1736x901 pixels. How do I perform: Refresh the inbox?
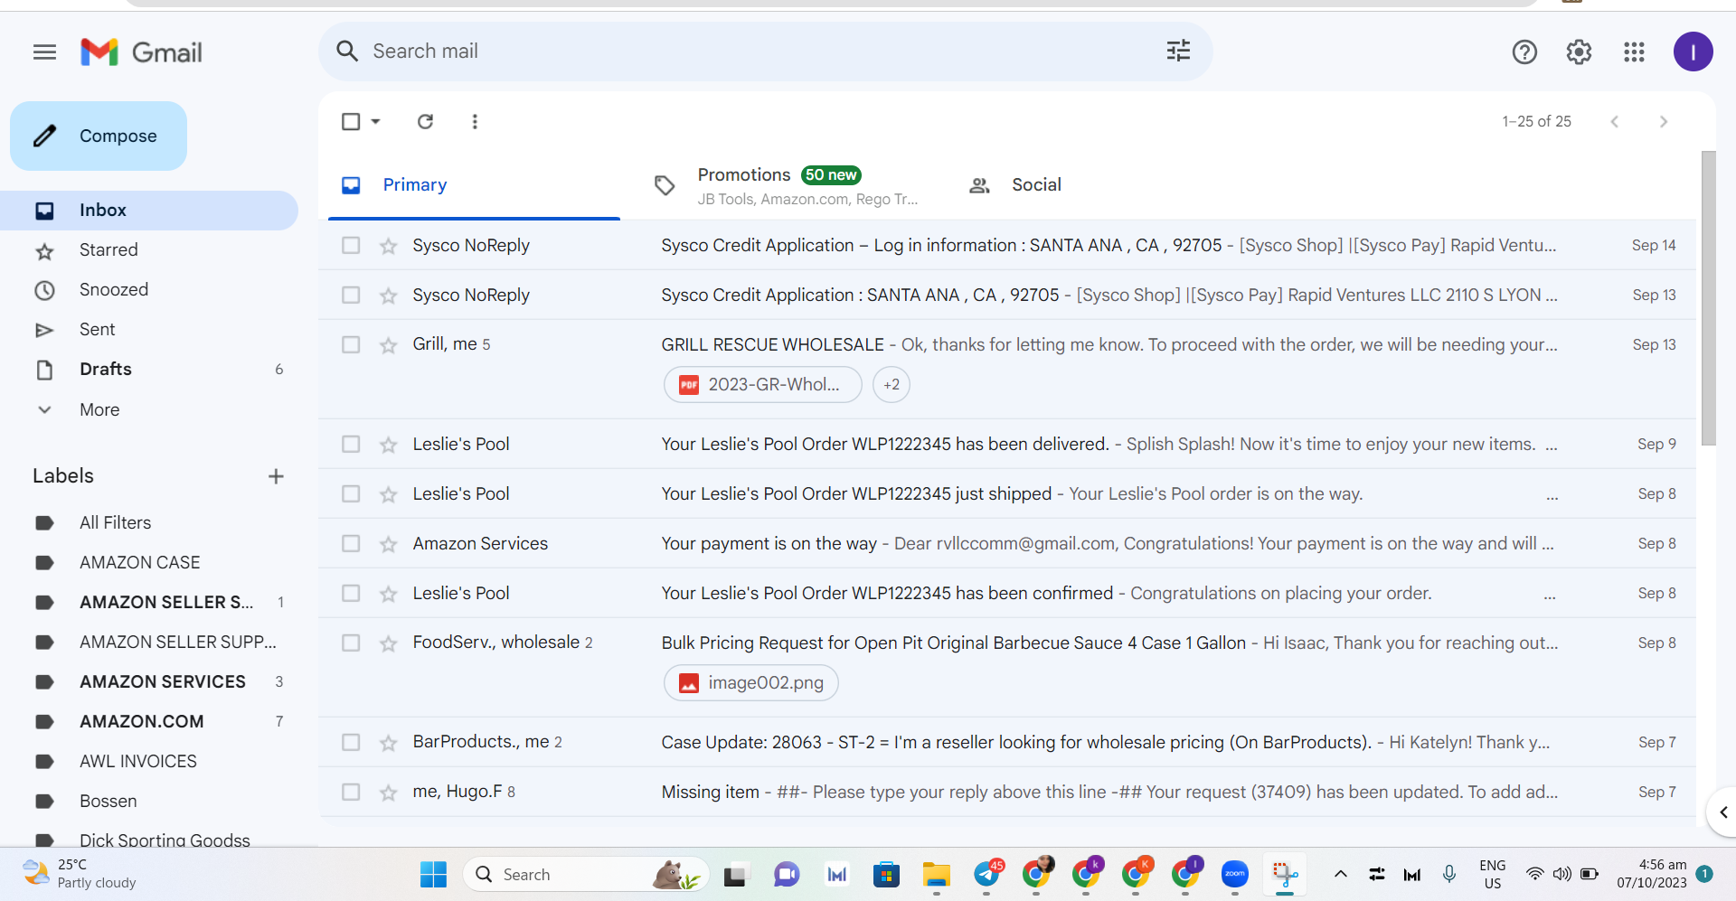(425, 121)
